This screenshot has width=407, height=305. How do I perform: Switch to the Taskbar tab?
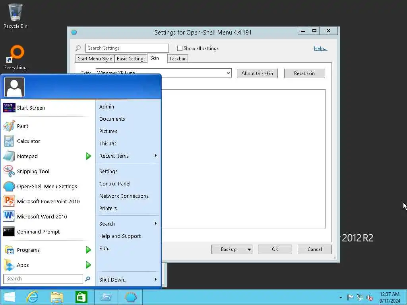pyautogui.click(x=178, y=59)
